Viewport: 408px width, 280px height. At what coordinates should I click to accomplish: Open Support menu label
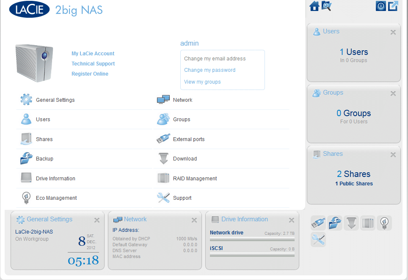pos(182,198)
